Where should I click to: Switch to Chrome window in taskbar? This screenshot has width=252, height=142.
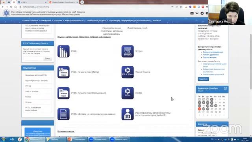coord(34,139)
